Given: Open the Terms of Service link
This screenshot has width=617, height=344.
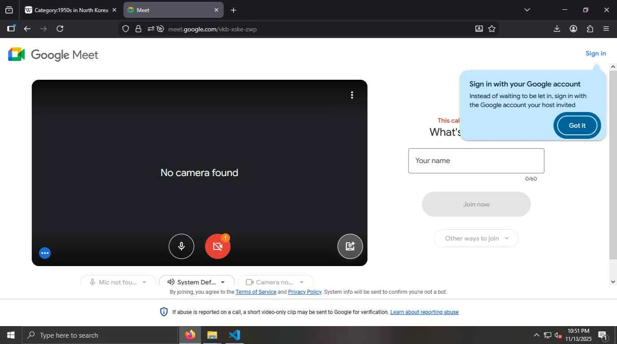Looking at the screenshot, I should [x=256, y=292].
